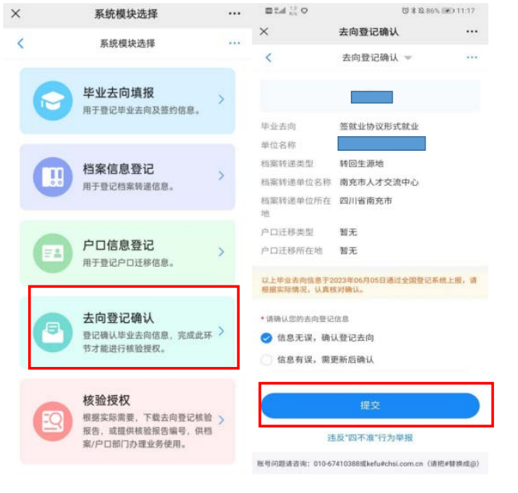Tap the blue back arrow on 系统模块选择

[20, 44]
